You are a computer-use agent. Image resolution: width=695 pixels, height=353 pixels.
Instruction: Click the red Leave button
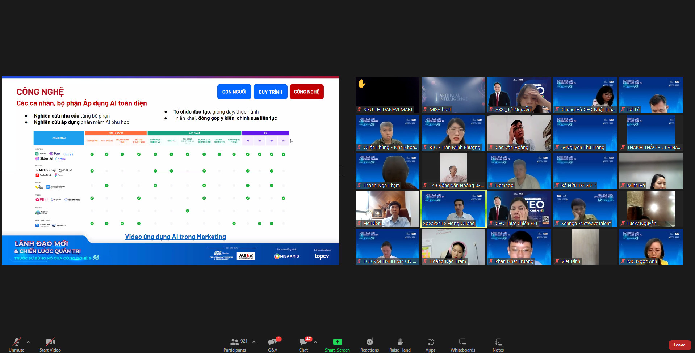679,345
